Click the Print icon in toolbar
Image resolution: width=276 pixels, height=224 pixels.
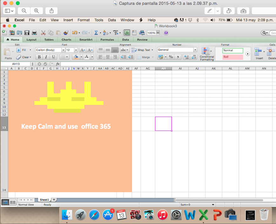tap(34, 33)
